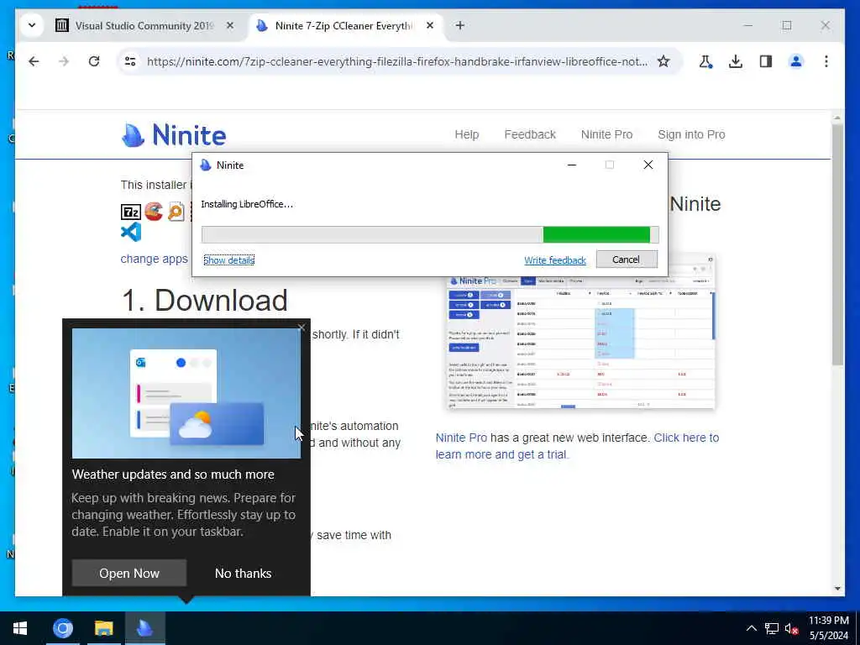This screenshot has height=645, width=860.
Task: Open new tab with plus button
Action: coord(460,25)
